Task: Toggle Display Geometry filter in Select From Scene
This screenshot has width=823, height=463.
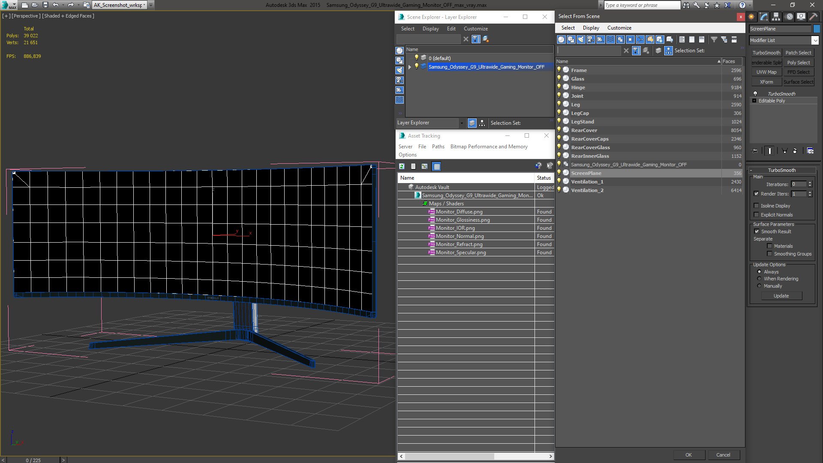Action: [561, 39]
